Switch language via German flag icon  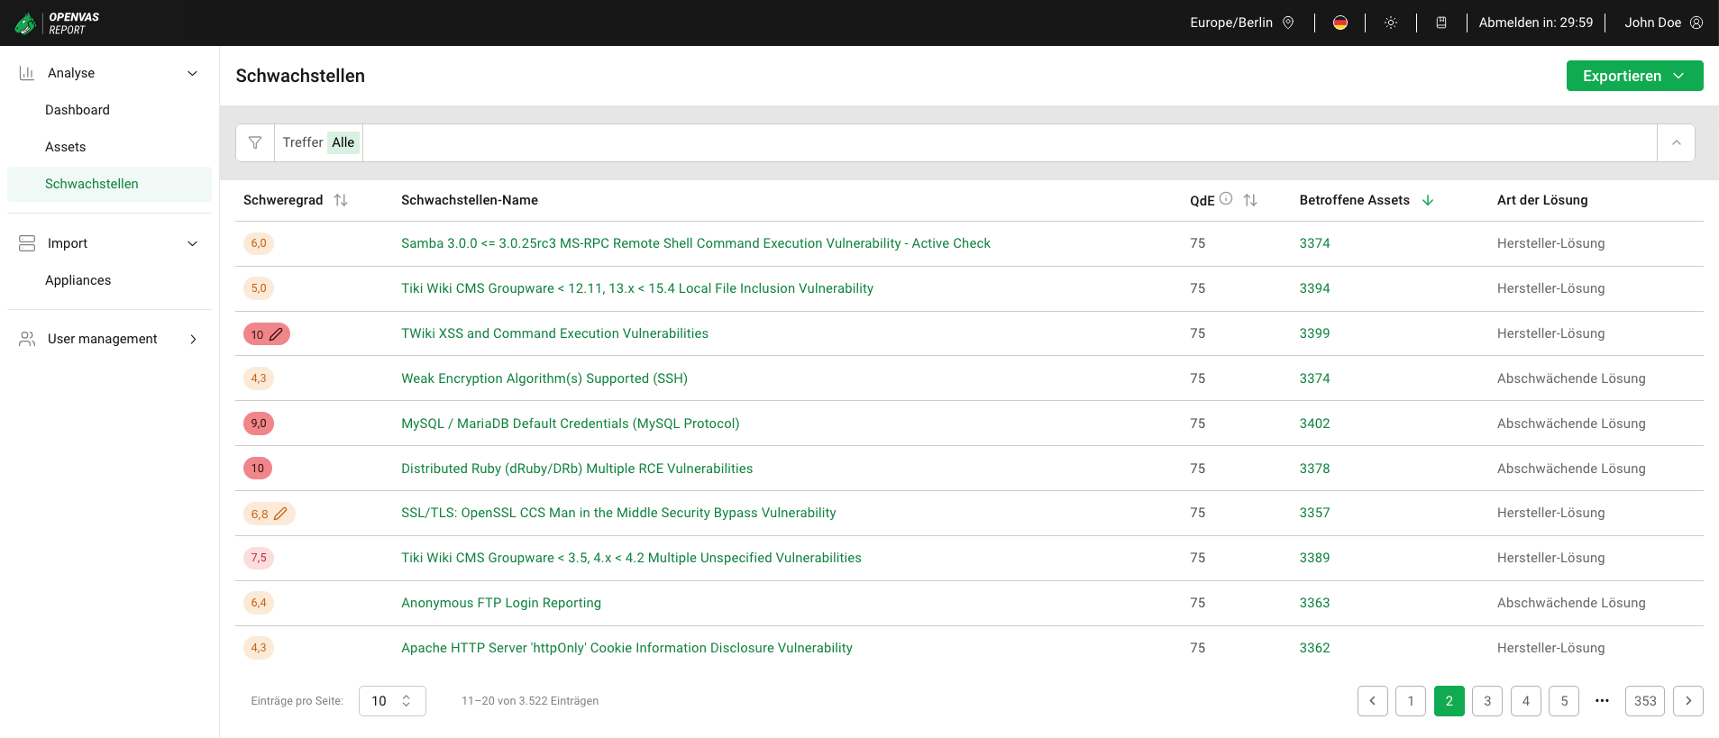(1340, 23)
